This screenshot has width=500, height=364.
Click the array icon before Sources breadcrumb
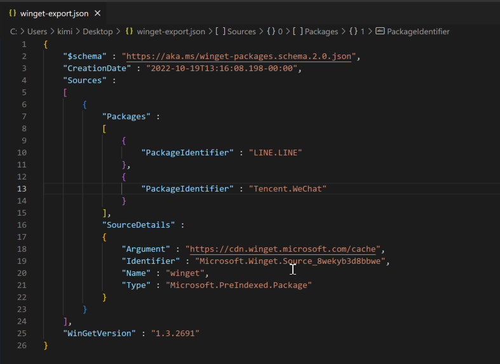pos(220,32)
